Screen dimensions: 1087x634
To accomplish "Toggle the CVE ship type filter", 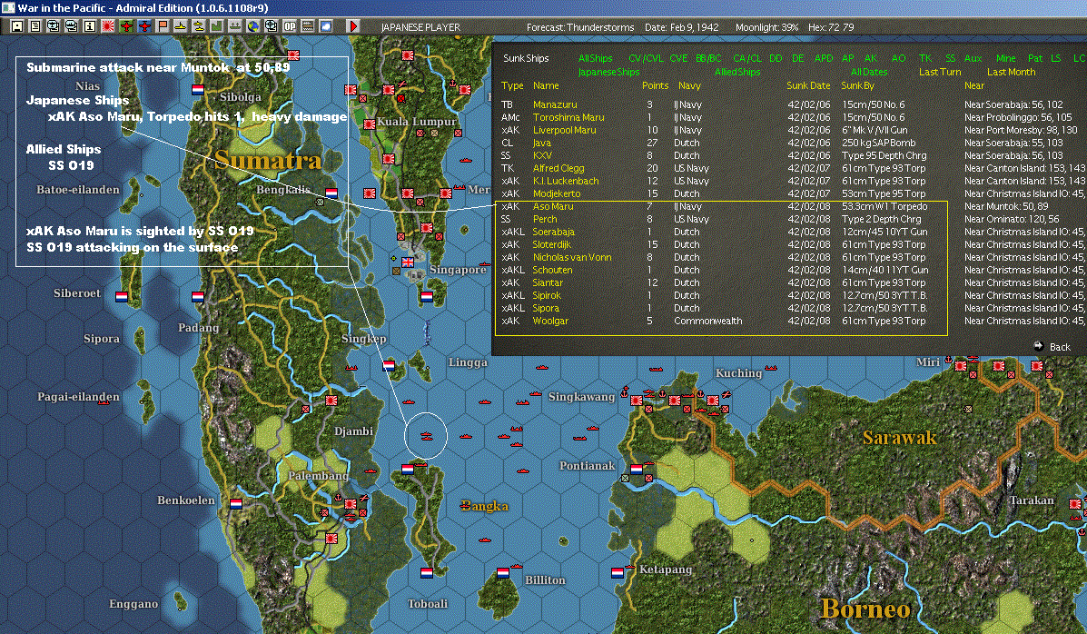I will [x=678, y=58].
